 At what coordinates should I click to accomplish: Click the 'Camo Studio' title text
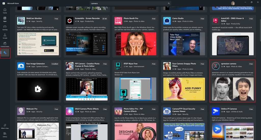(x=178, y=18)
